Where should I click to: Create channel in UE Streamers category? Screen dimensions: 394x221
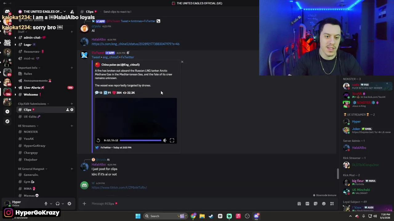[72, 126]
